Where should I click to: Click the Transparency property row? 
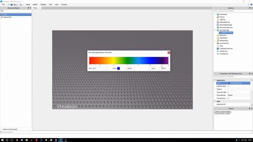coord(233,98)
